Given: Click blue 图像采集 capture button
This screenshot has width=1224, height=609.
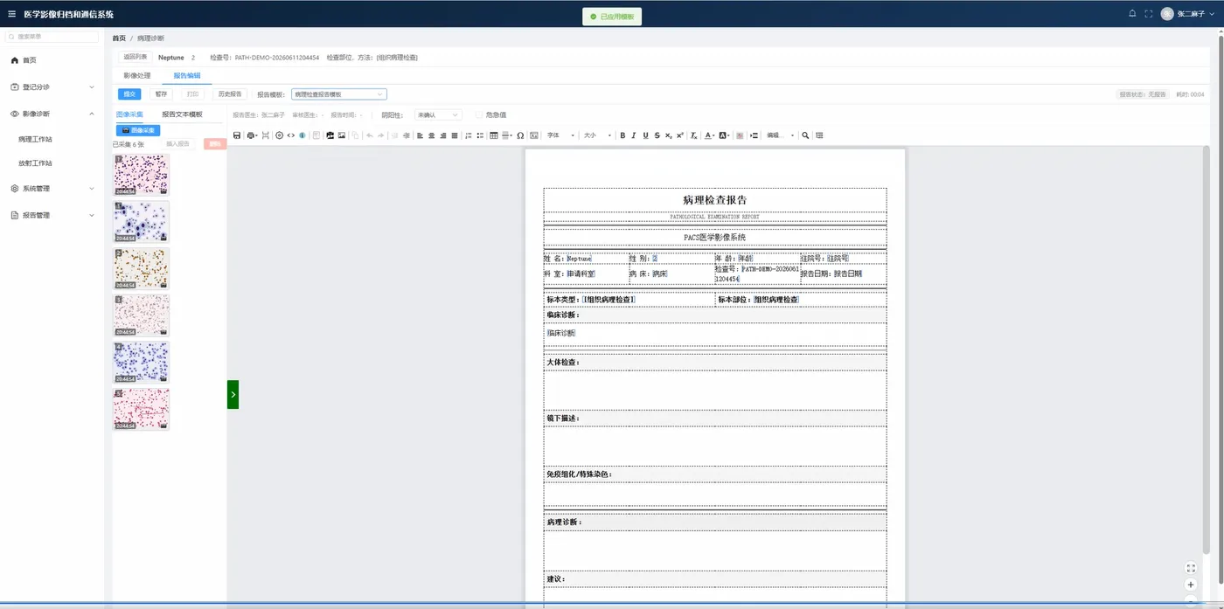Looking at the screenshot, I should (138, 130).
